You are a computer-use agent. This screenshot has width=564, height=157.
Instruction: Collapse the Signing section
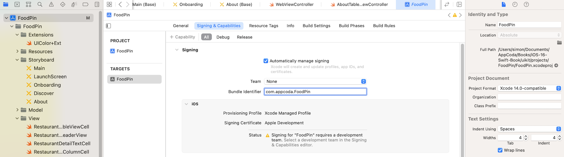(x=177, y=50)
